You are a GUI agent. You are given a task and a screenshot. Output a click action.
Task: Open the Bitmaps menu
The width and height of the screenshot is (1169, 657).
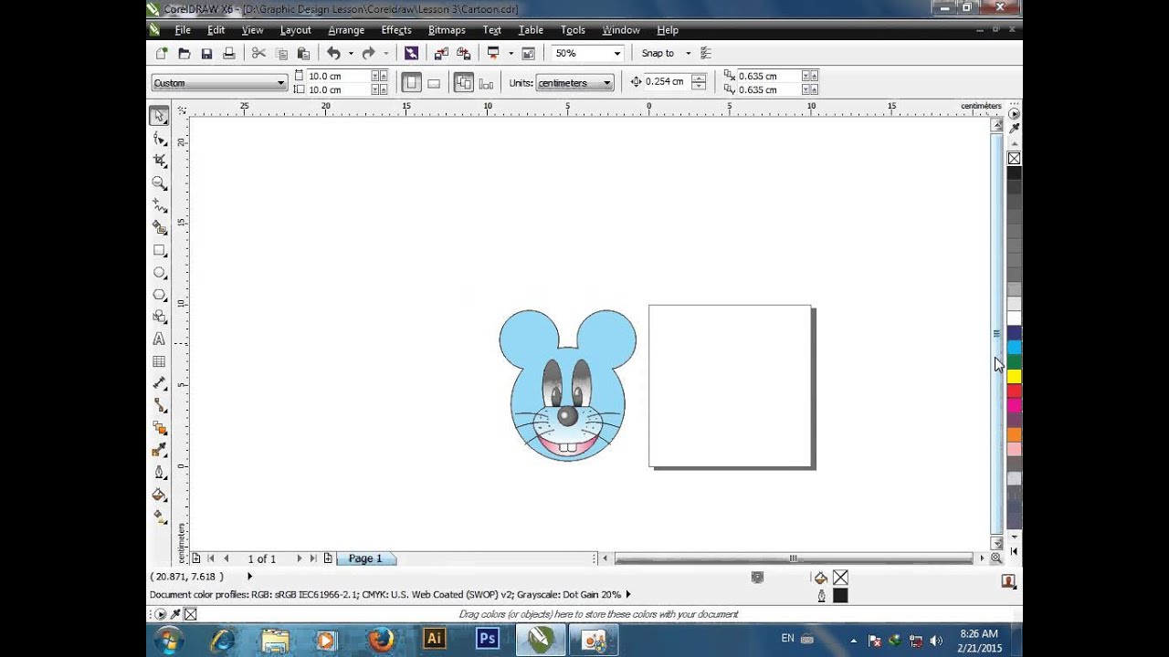[x=447, y=30]
